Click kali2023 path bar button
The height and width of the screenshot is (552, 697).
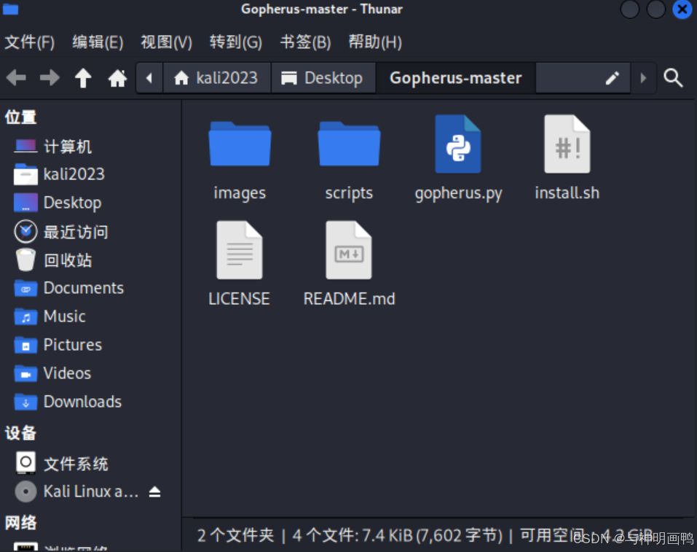tap(216, 78)
